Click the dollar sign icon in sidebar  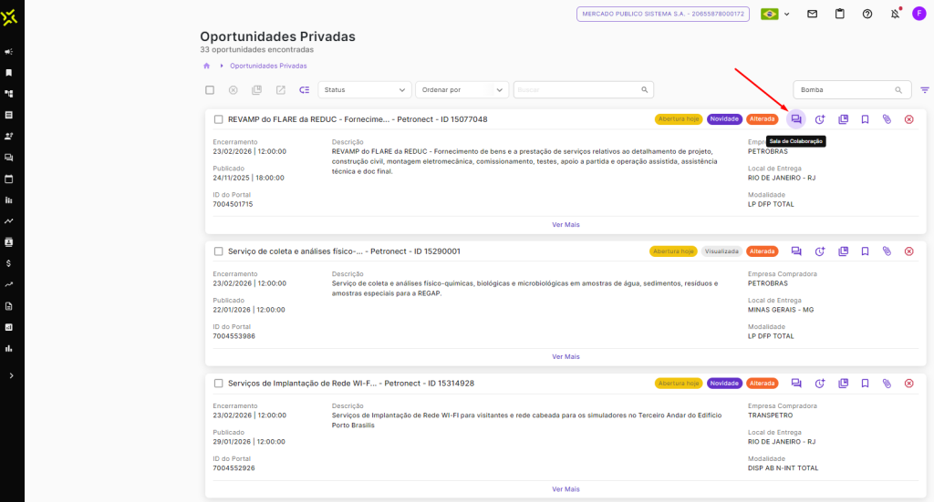(x=9, y=263)
